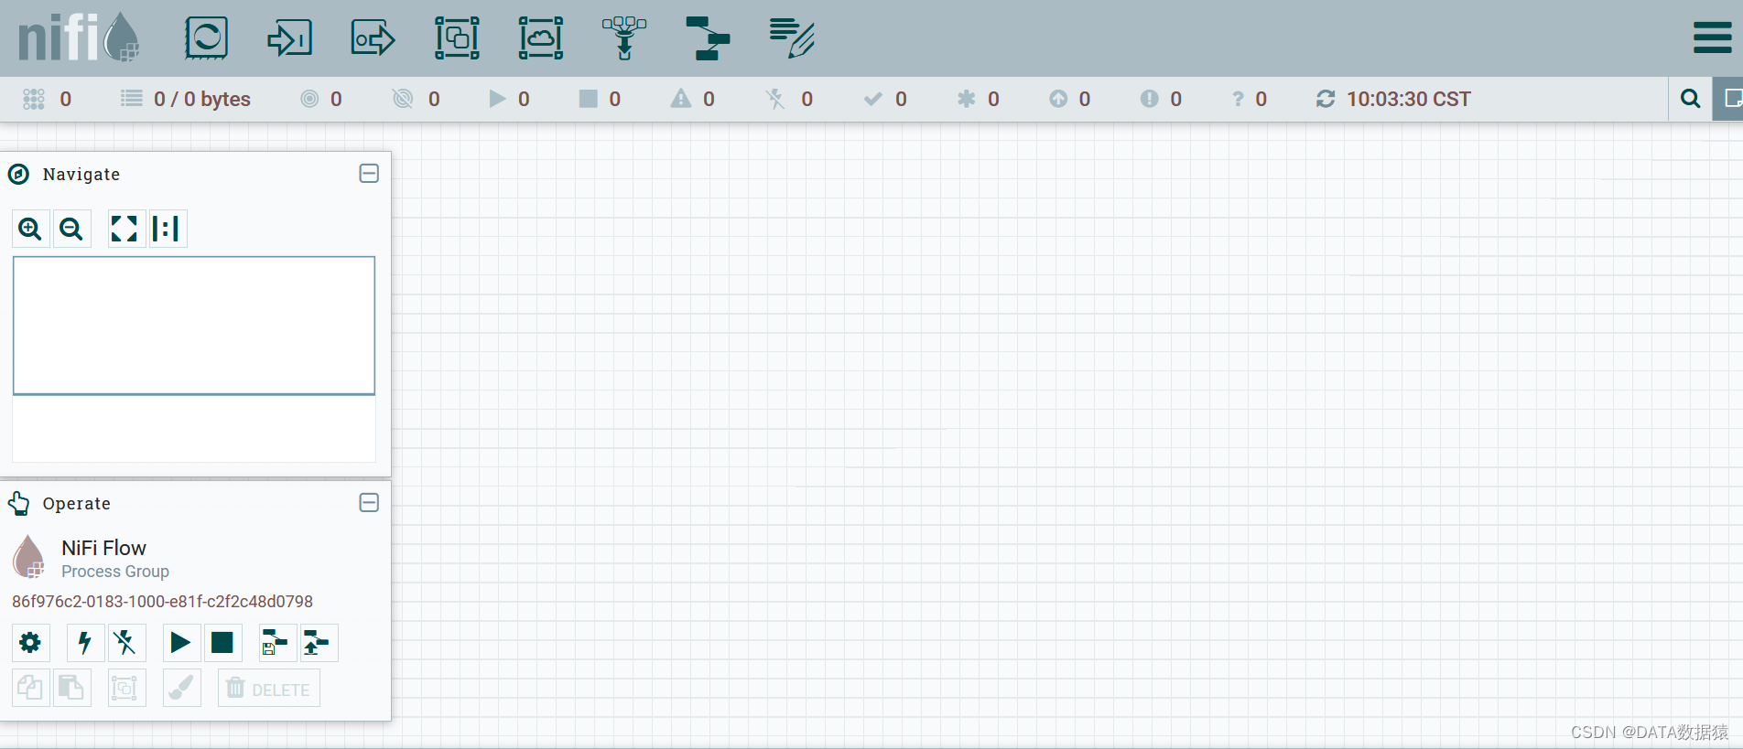The height and width of the screenshot is (749, 1743).
Task: Click the disabled components status icon
Action: (775, 99)
